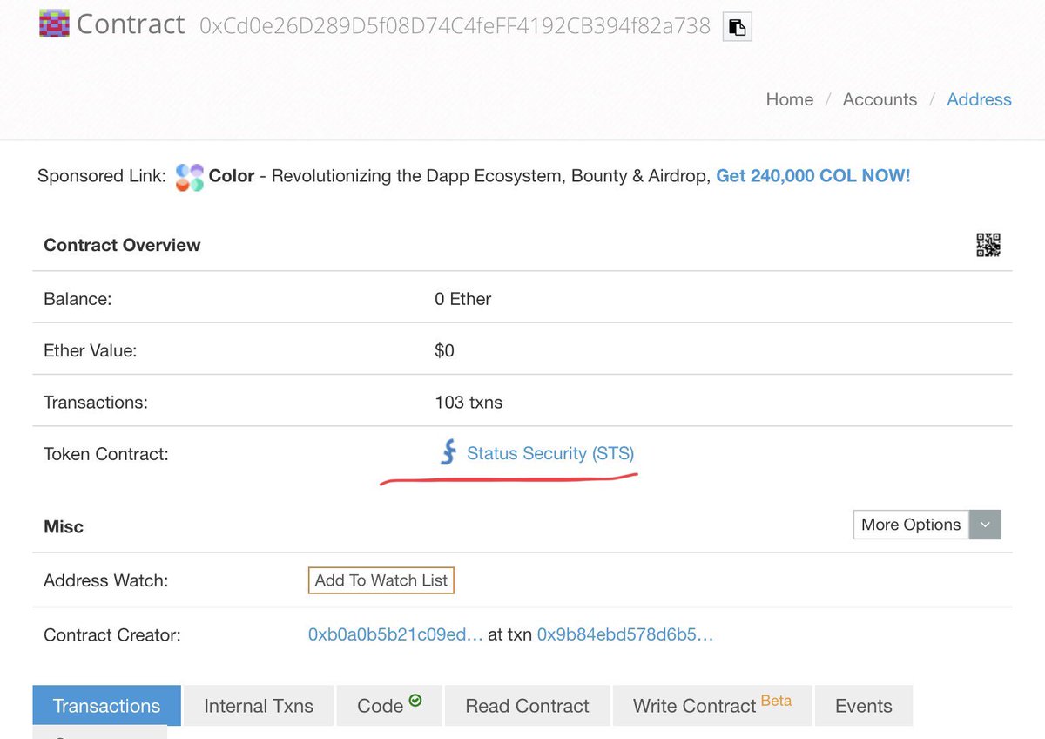Image resolution: width=1045 pixels, height=739 pixels.
Task: Open the Read Contract tab
Action: [x=527, y=706]
